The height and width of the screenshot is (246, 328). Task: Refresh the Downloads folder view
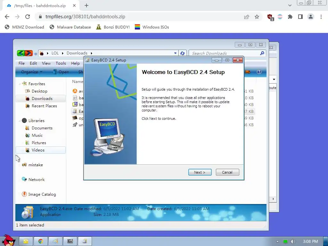(182, 53)
